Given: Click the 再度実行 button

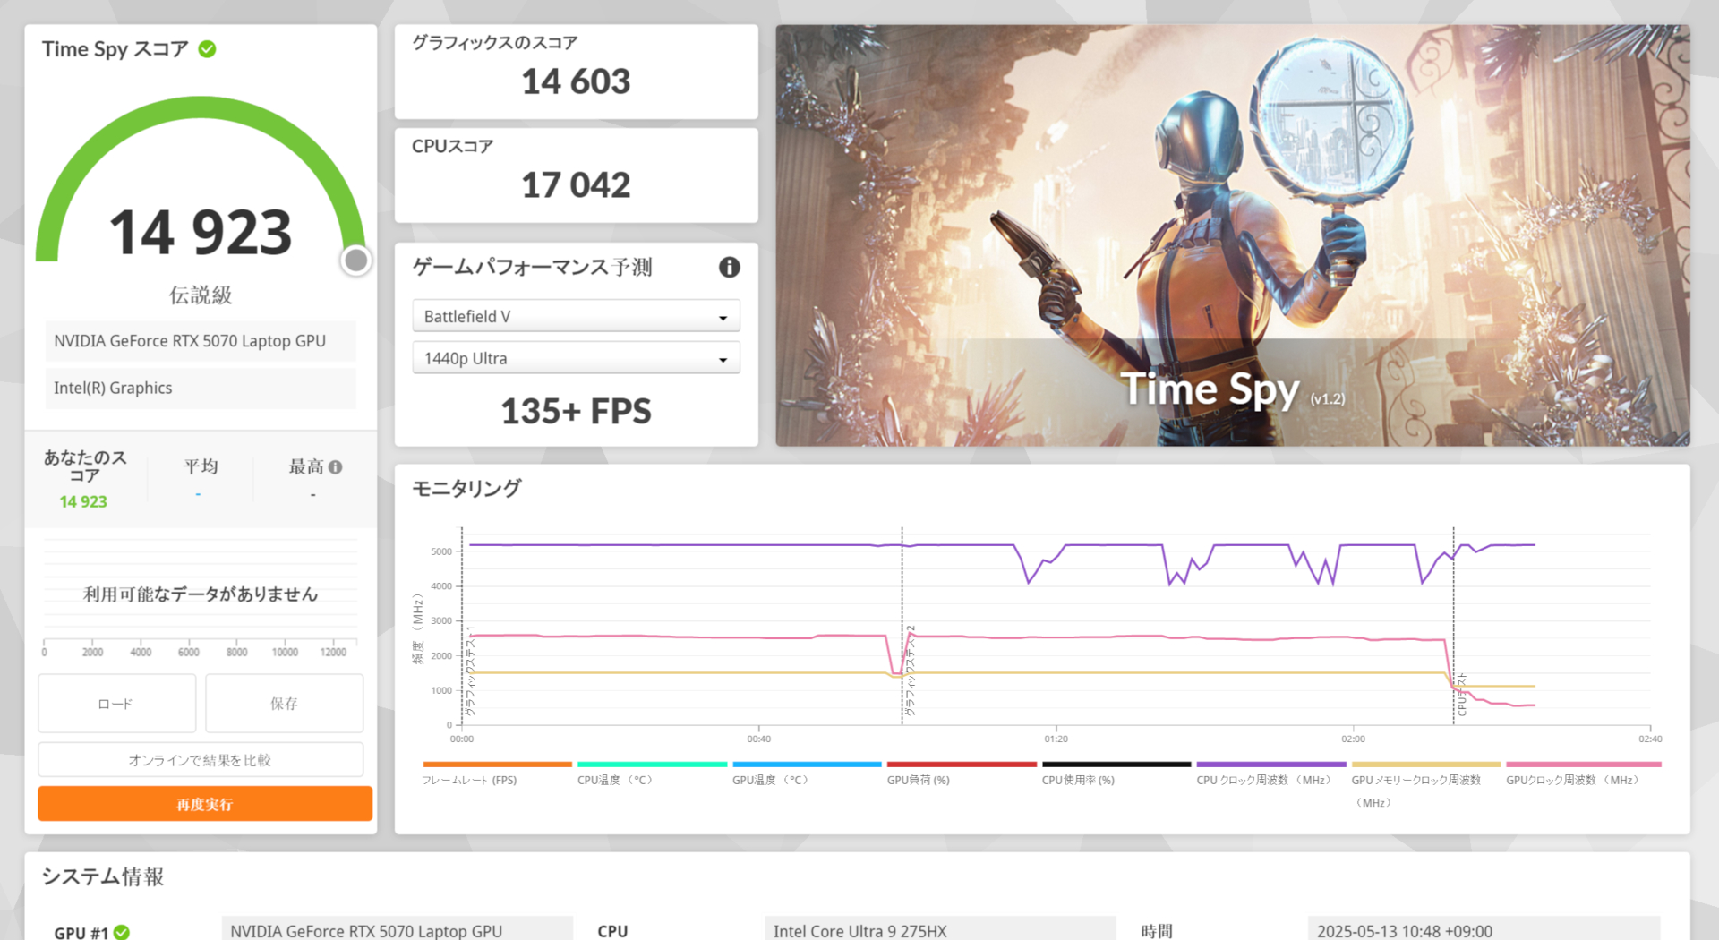Looking at the screenshot, I should point(204,803).
